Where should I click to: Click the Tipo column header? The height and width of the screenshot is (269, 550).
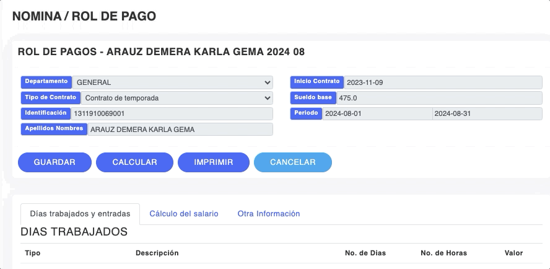(32, 253)
